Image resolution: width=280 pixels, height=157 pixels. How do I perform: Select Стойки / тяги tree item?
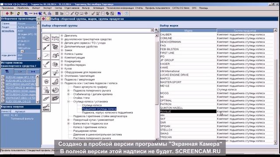81,98
